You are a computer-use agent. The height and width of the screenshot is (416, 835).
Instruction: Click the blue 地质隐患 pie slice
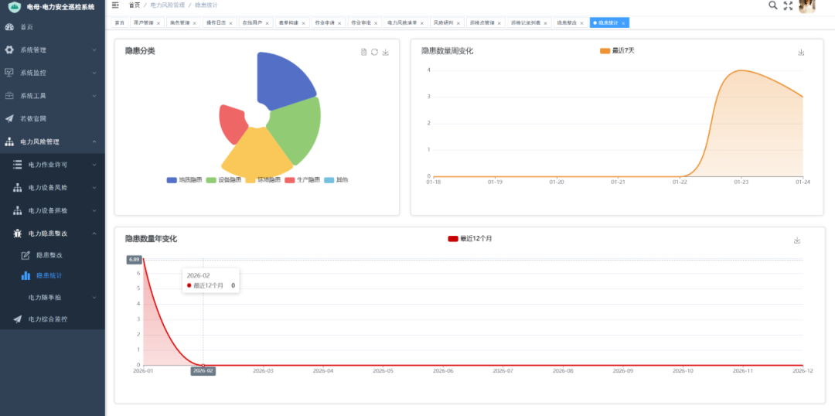pos(282,80)
